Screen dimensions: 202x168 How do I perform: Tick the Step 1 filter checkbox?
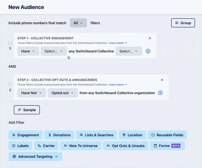click(10, 43)
